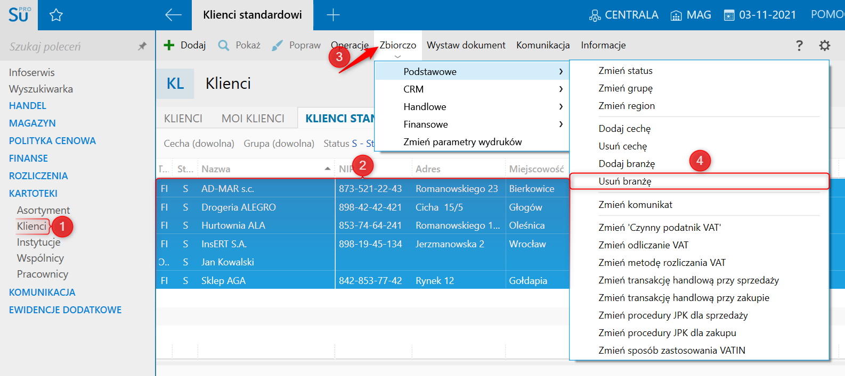Open Infoserwis in the sidebar
Screen dimensions: 845x376
[x=32, y=72]
